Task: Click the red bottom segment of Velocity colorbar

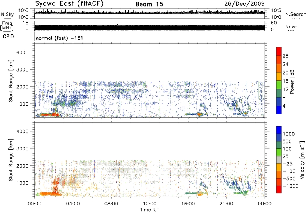Action: (x=279, y=189)
